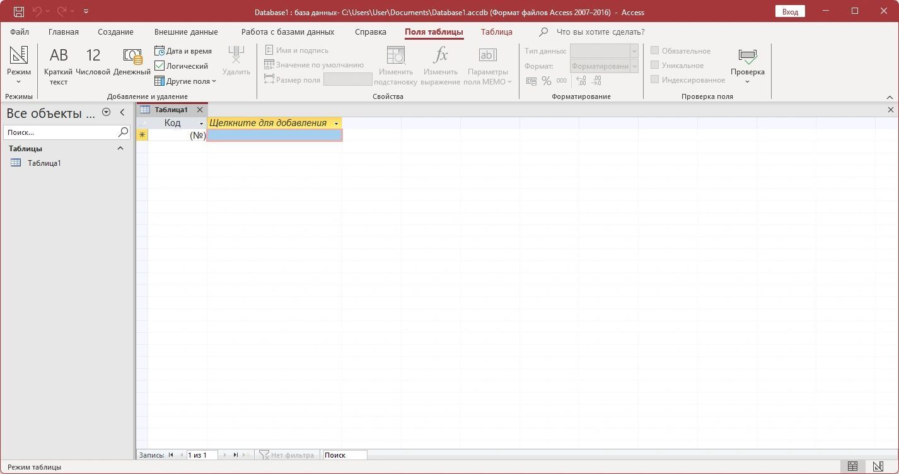This screenshot has width=899, height=474.
Task: Select Таблица1 in the navigation pane
Action: tap(44, 163)
